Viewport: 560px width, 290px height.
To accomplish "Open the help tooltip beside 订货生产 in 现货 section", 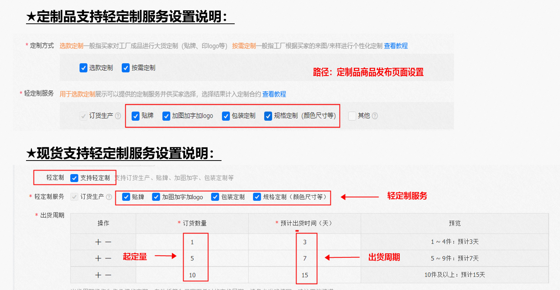I will coord(109,197).
